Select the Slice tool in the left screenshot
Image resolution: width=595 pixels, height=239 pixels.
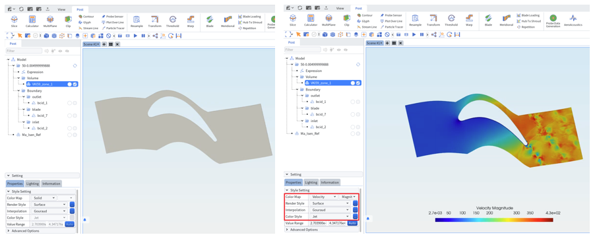click(14, 21)
